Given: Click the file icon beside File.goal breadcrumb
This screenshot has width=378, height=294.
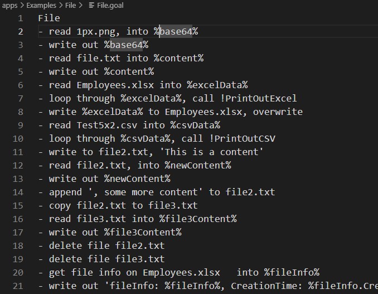Looking at the screenshot, I should point(92,6).
